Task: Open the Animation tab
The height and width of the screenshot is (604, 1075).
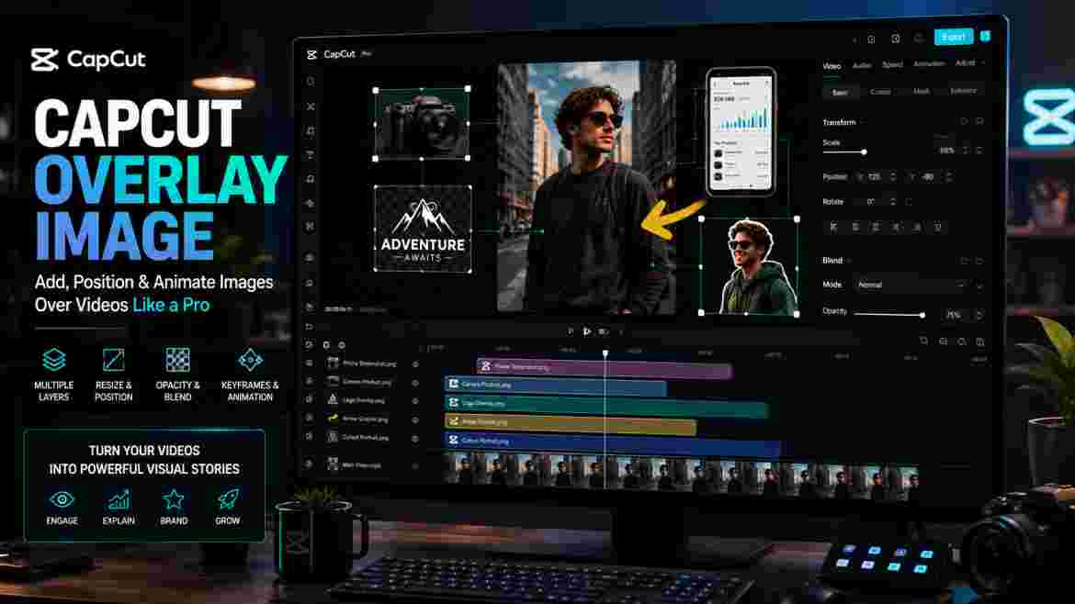Action: 929,64
